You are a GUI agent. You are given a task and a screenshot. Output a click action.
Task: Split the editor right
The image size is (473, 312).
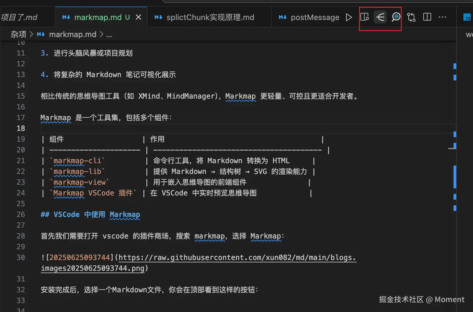pyautogui.click(x=427, y=17)
